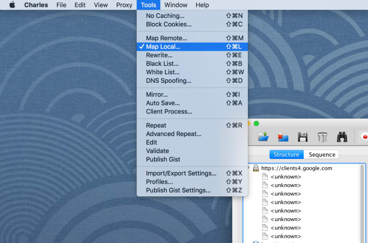368x243 pixels.
Task: Select Map Remote… menu item
Action: click(x=192, y=38)
